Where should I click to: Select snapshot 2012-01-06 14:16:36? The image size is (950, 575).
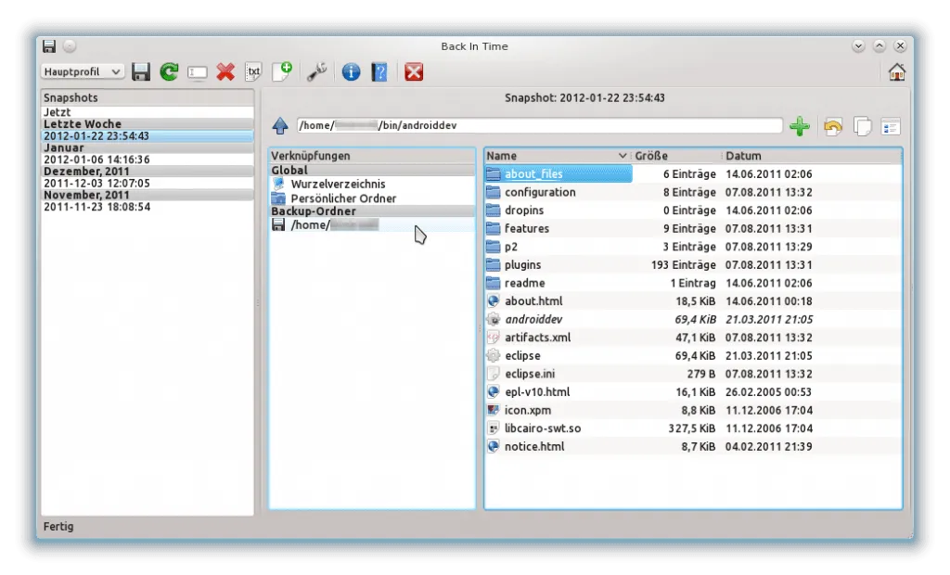(96, 160)
